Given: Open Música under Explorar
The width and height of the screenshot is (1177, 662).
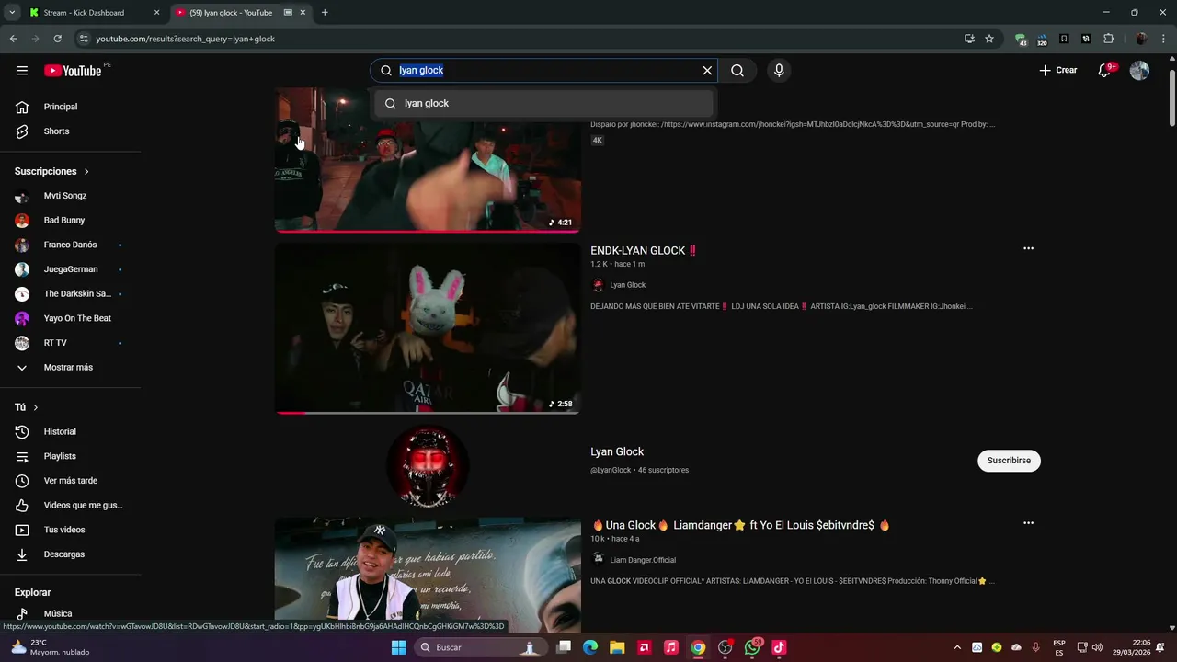Looking at the screenshot, I should point(71,613).
